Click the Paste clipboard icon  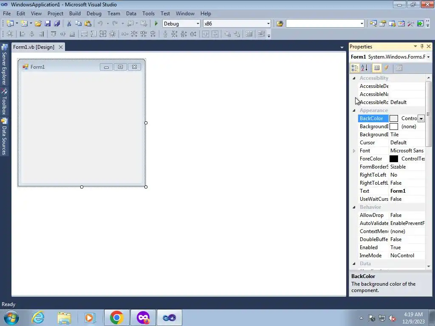(x=88, y=24)
